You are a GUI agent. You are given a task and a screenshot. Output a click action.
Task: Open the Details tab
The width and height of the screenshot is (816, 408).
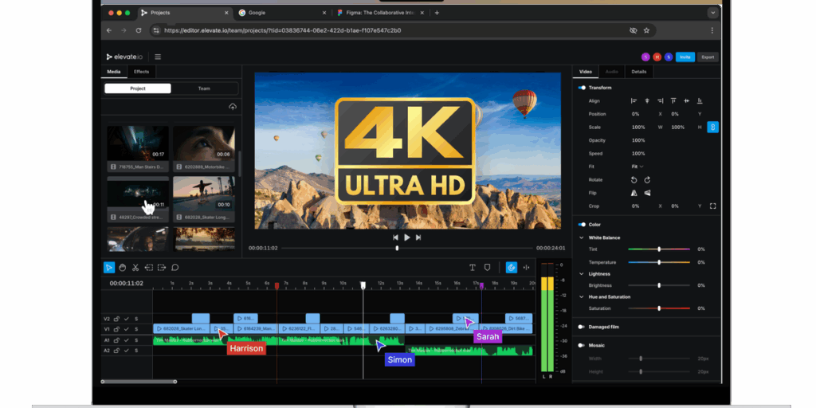pyautogui.click(x=639, y=72)
